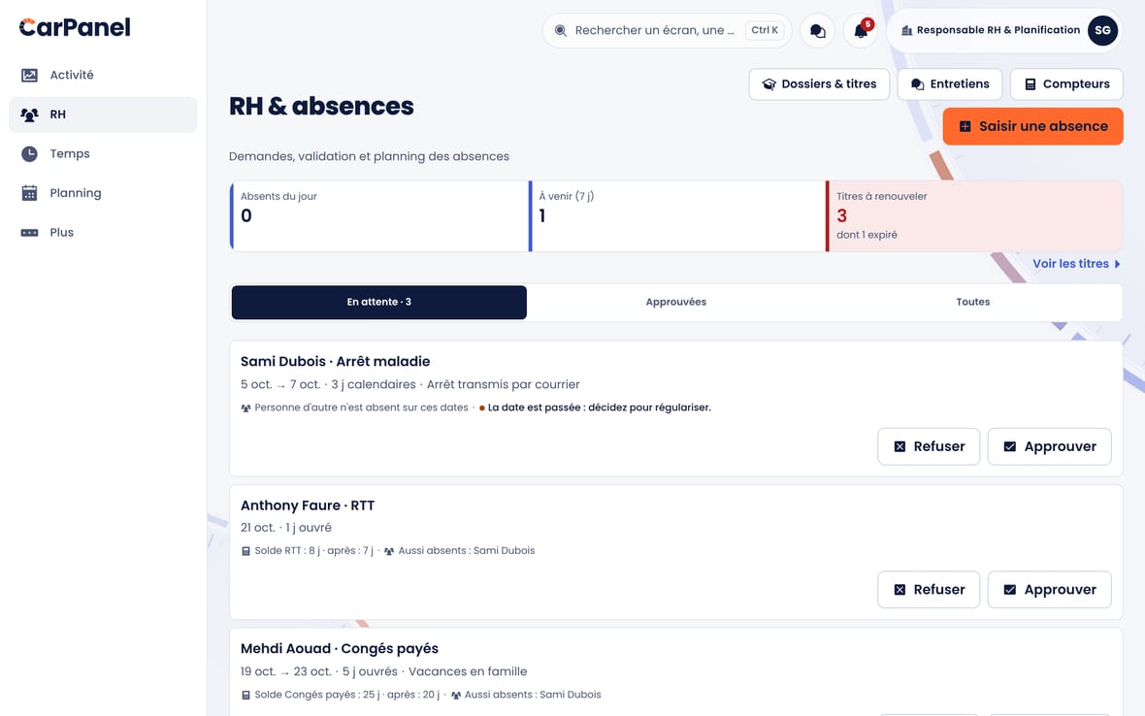Click '19 oct. → 23 oct.' date range
This screenshot has height=716, width=1145.
click(x=286, y=671)
